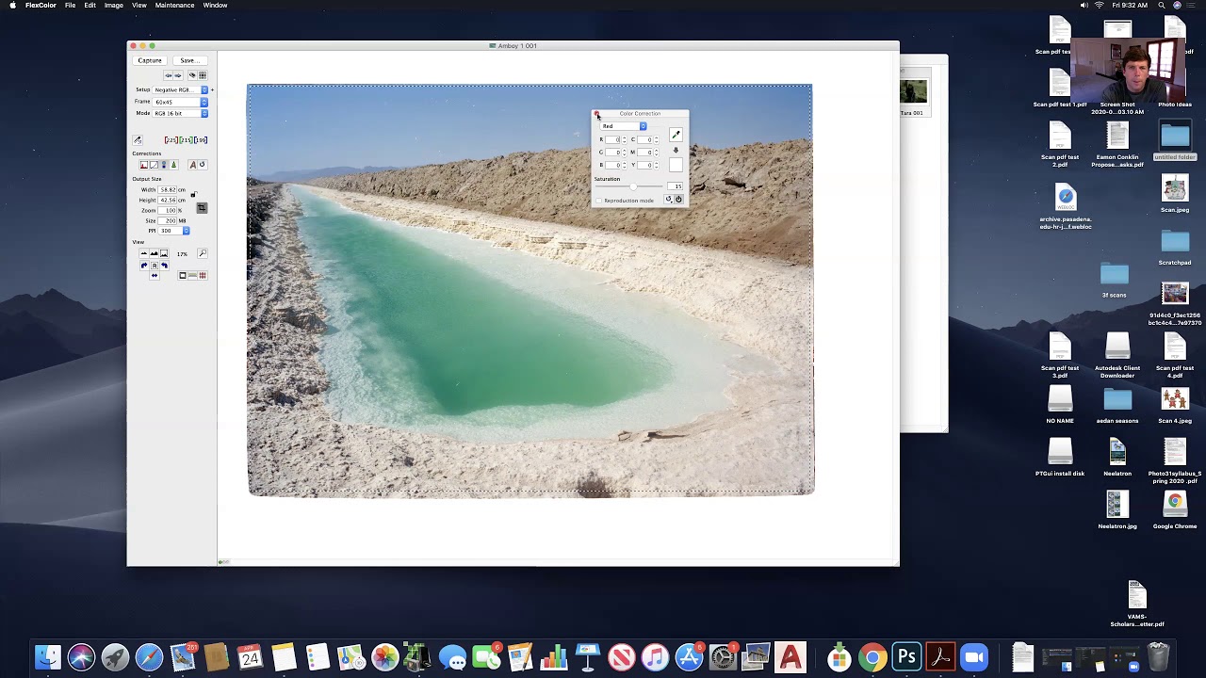This screenshot has width=1206, height=678.
Task: Go to next image arrow
Action: [x=177, y=75]
